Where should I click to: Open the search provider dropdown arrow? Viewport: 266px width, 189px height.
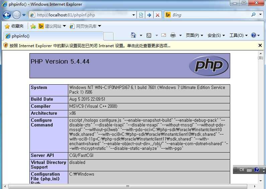click(260, 15)
